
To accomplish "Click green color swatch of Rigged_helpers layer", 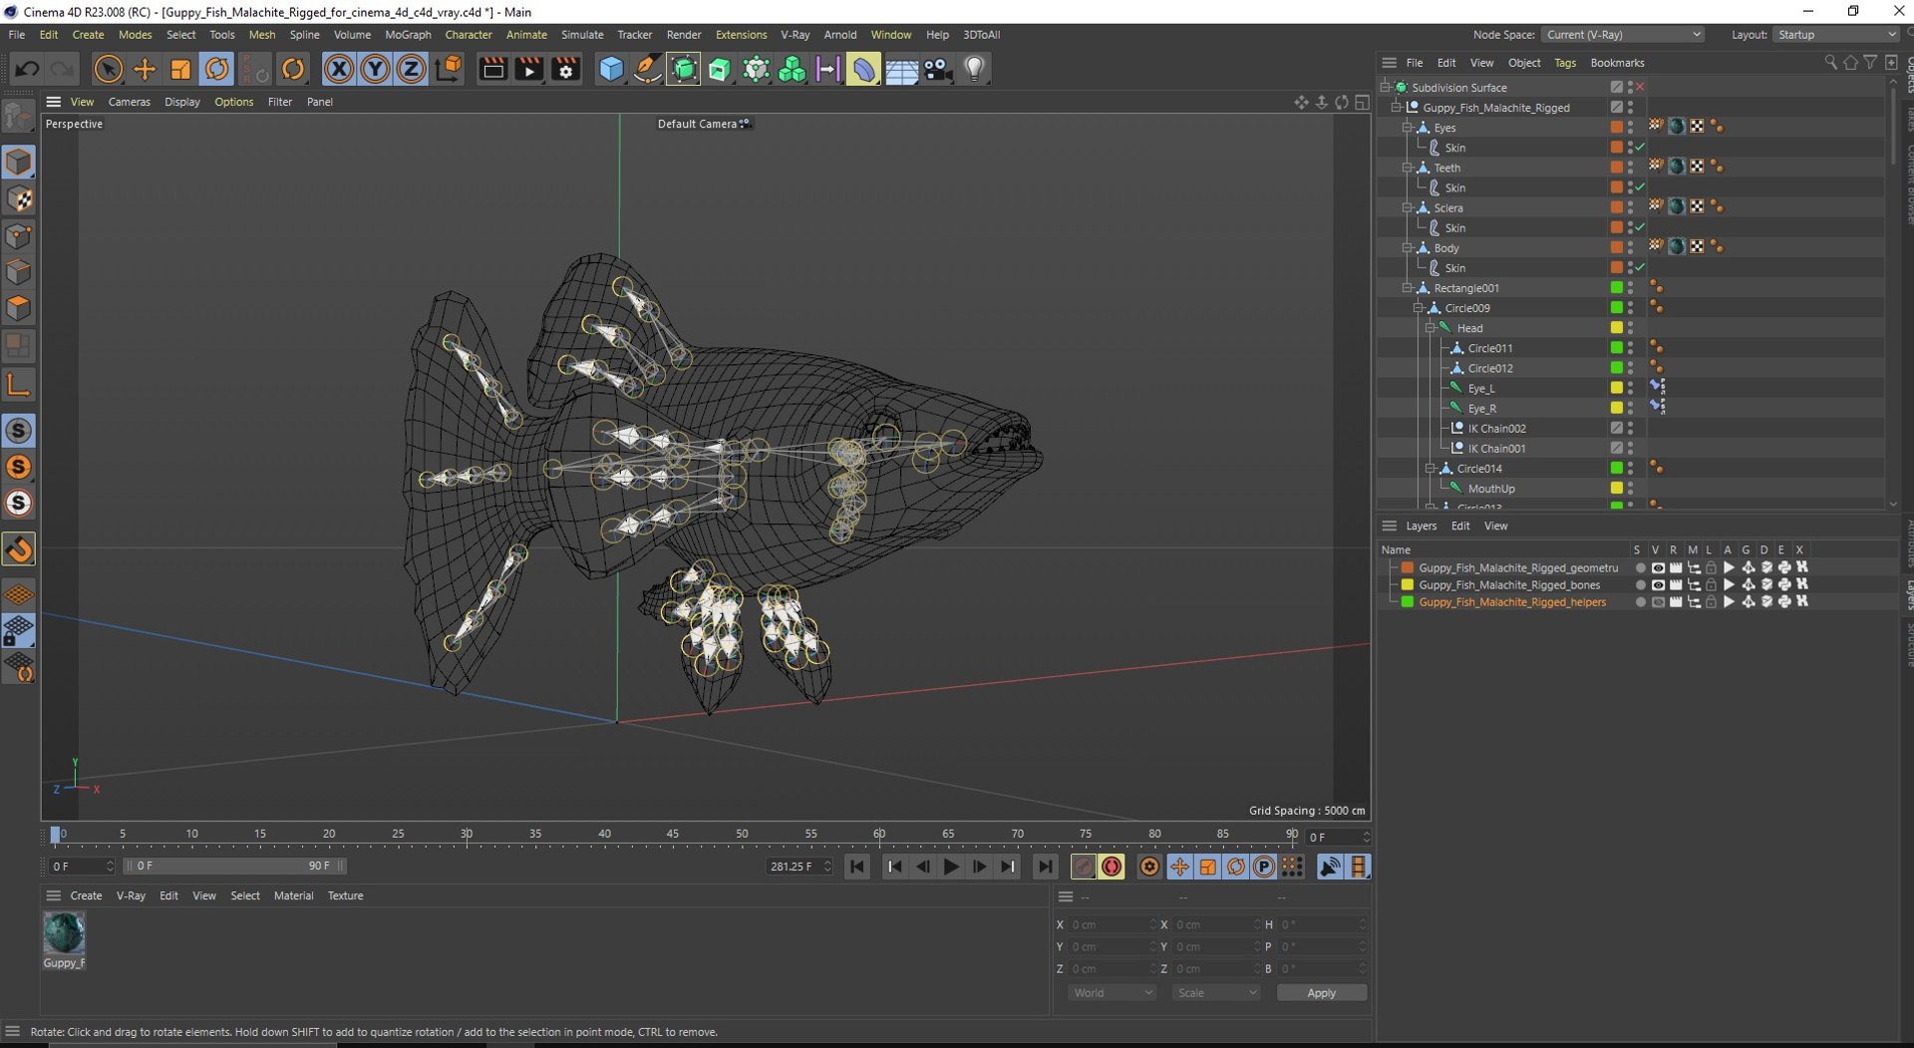I will pos(1407,602).
